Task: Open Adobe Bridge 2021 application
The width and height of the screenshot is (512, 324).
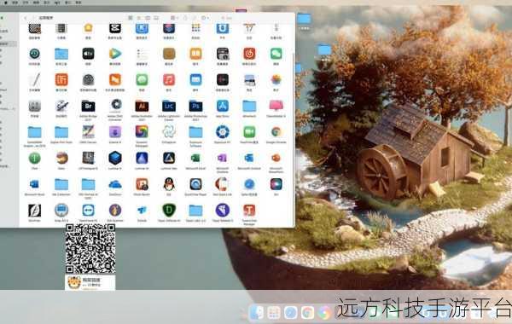Action: [88, 106]
